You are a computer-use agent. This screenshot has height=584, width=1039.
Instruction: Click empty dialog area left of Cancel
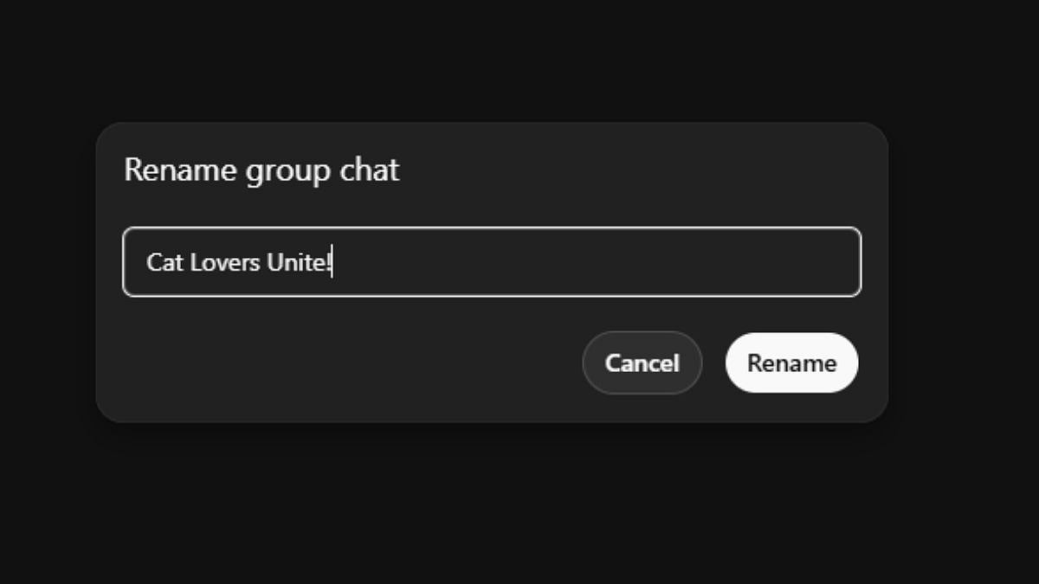click(346, 363)
